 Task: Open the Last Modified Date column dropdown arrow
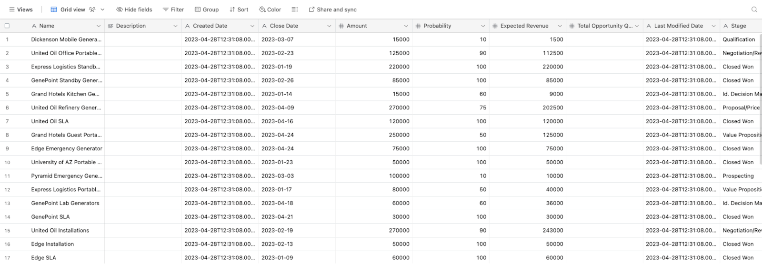coord(713,26)
